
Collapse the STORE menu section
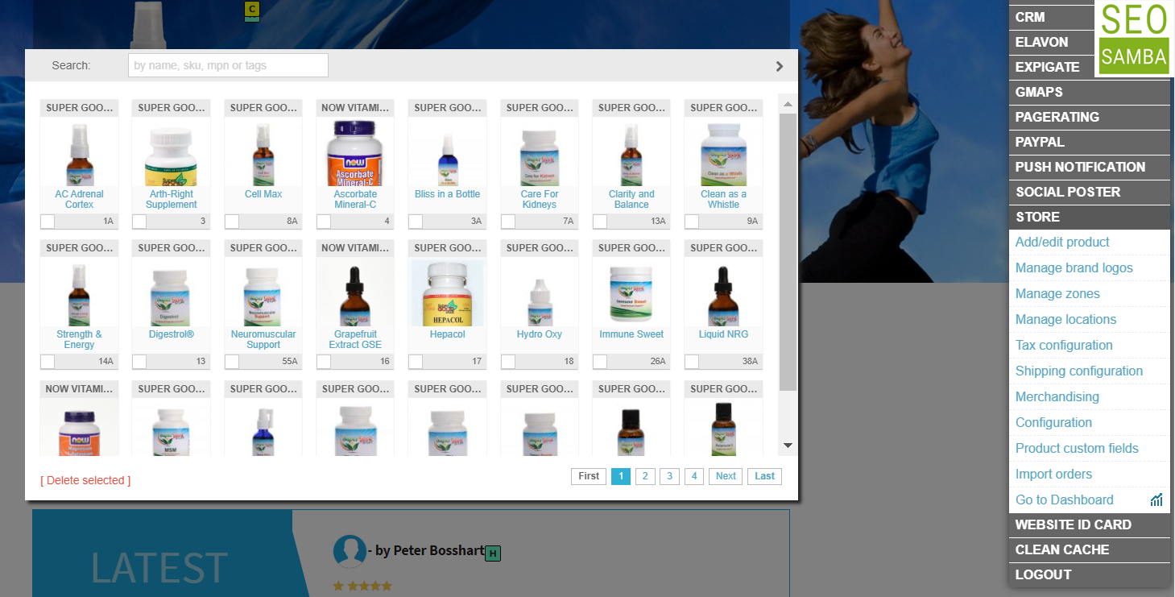[x=1090, y=217]
